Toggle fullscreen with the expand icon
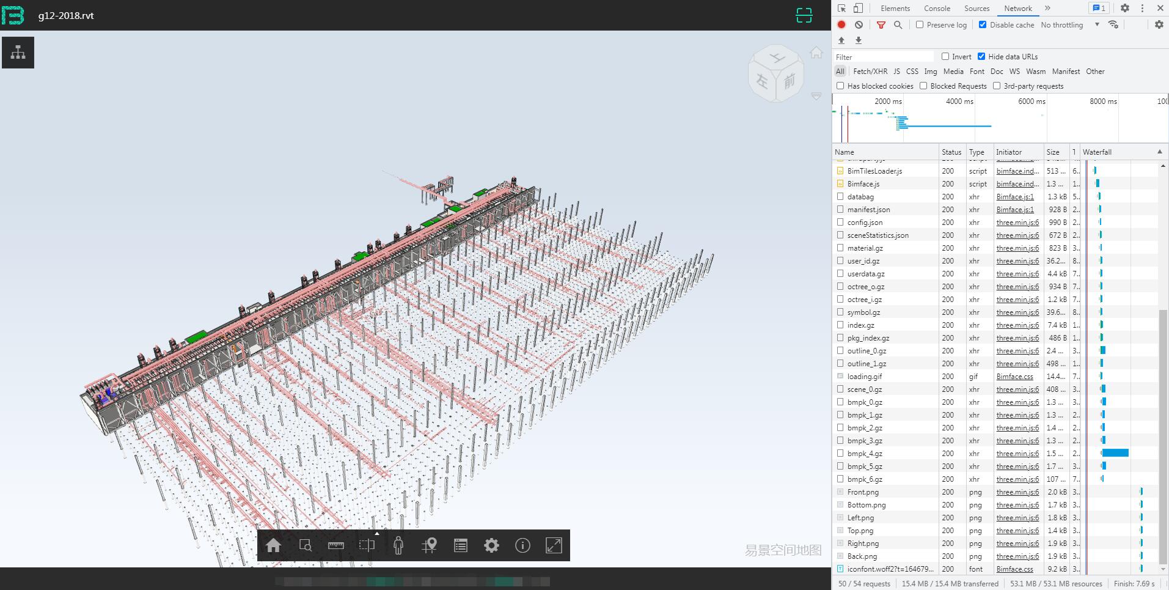Screen dimensions: 1169x590 click(554, 545)
